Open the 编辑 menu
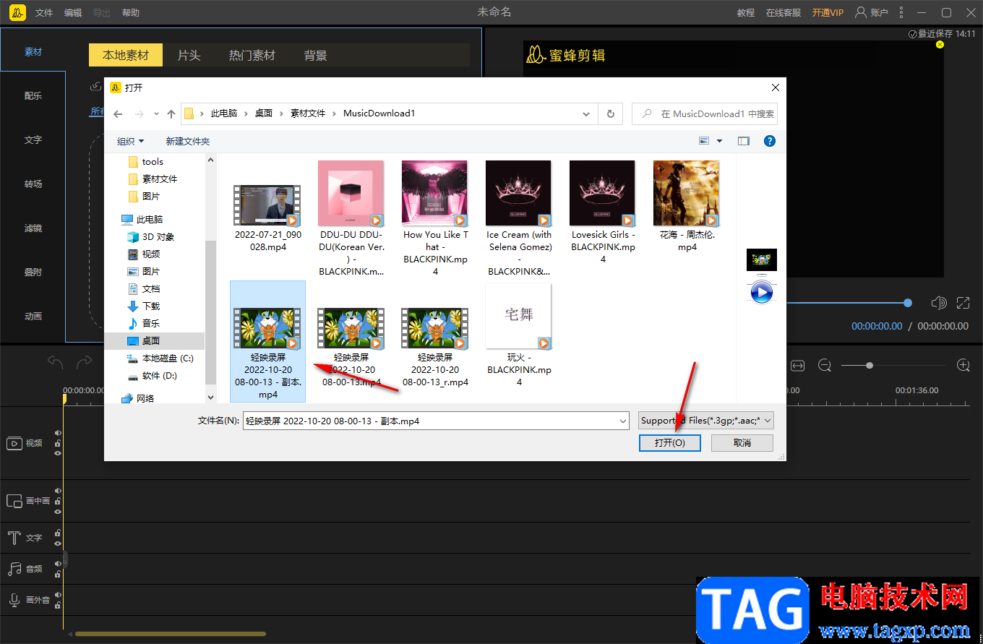 click(73, 12)
